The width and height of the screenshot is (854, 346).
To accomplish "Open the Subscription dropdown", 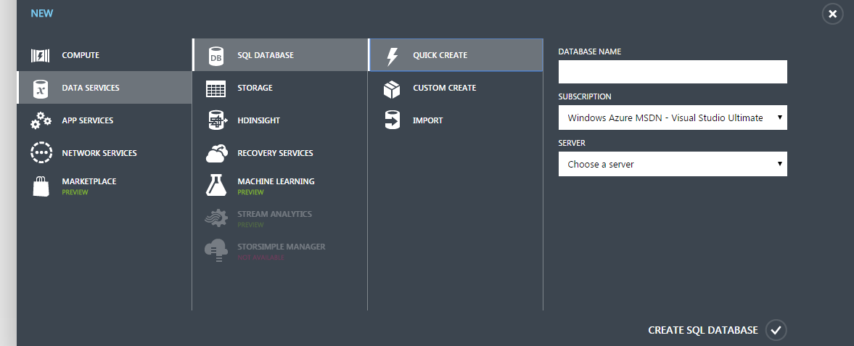I will point(673,118).
